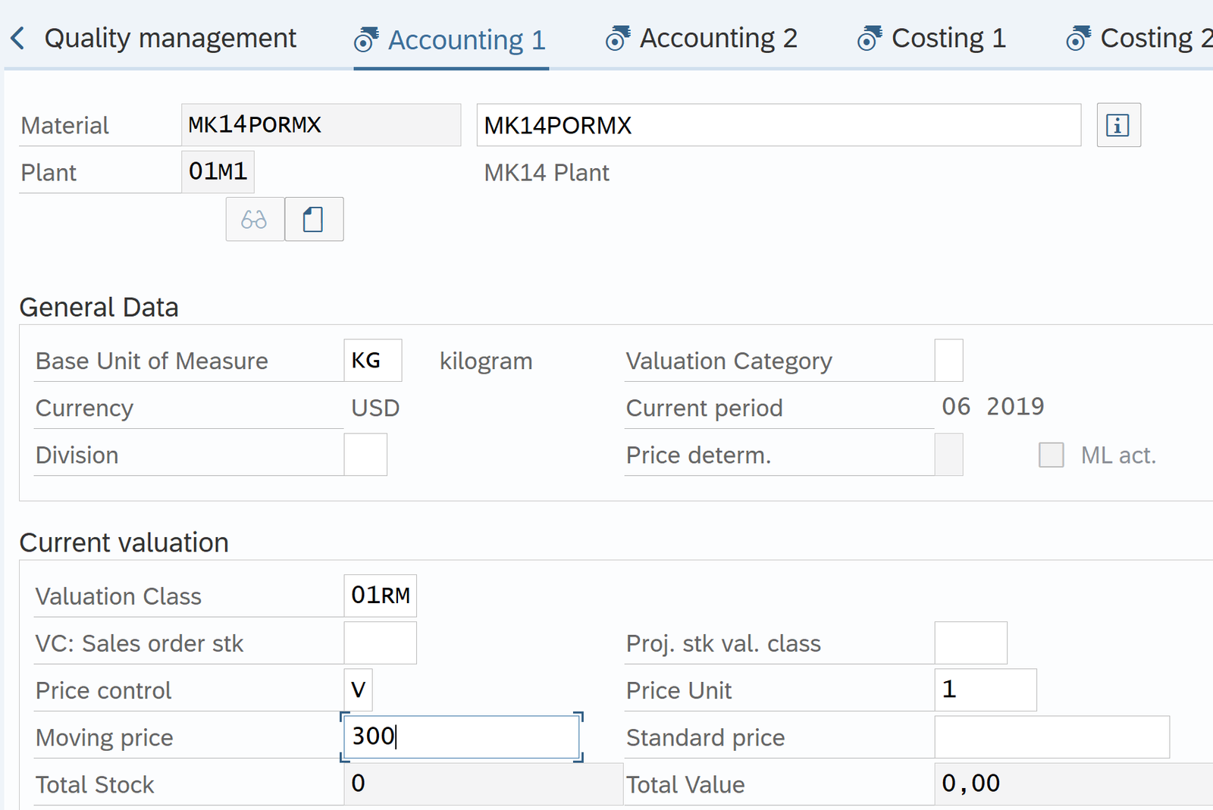Select the Valuation Class field
Image resolution: width=1213 pixels, height=810 pixels.
point(380,596)
